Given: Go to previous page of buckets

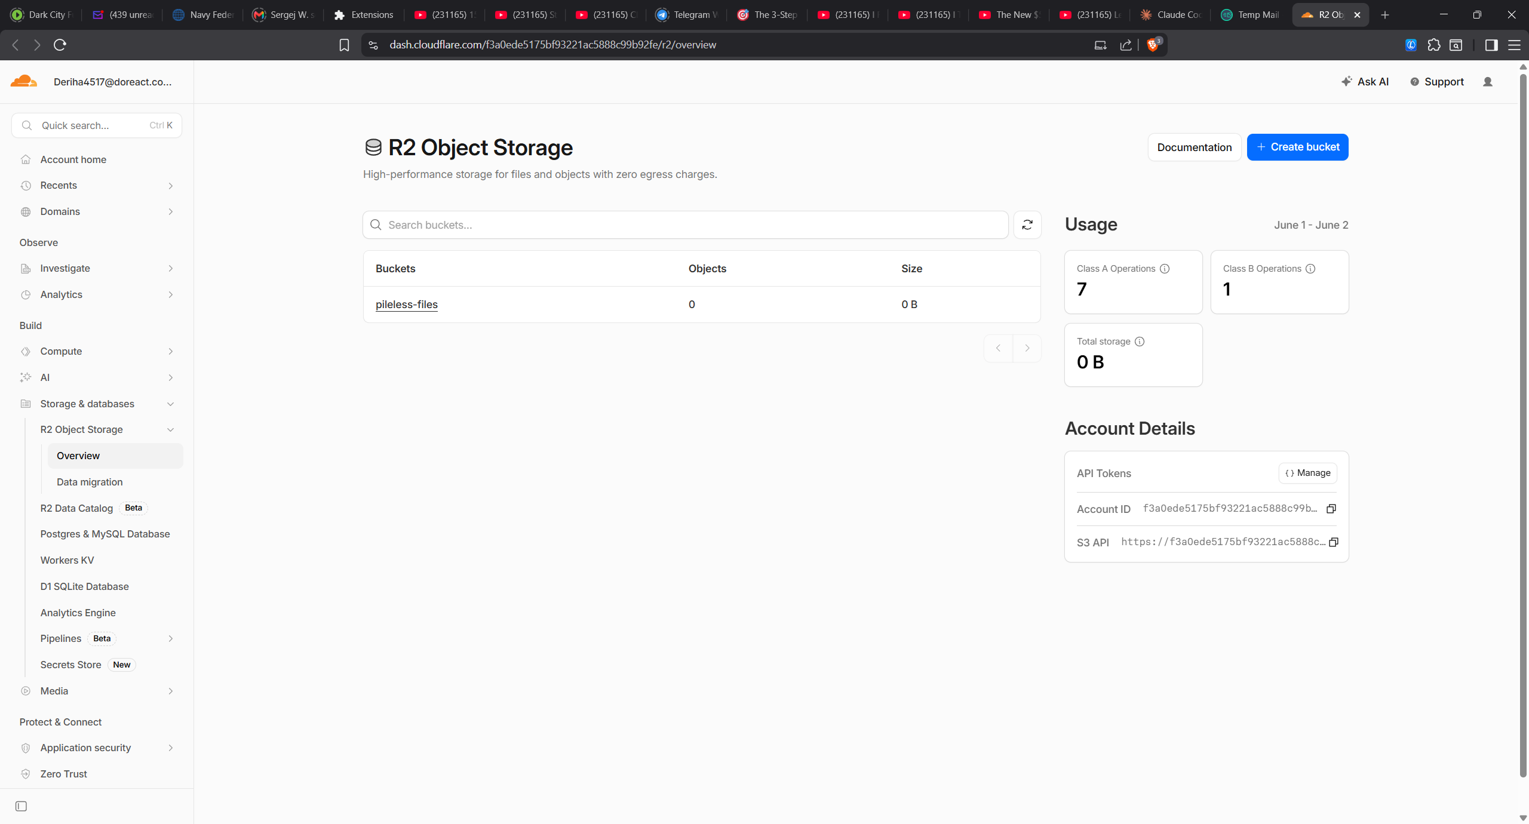Looking at the screenshot, I should pos(998,348).
